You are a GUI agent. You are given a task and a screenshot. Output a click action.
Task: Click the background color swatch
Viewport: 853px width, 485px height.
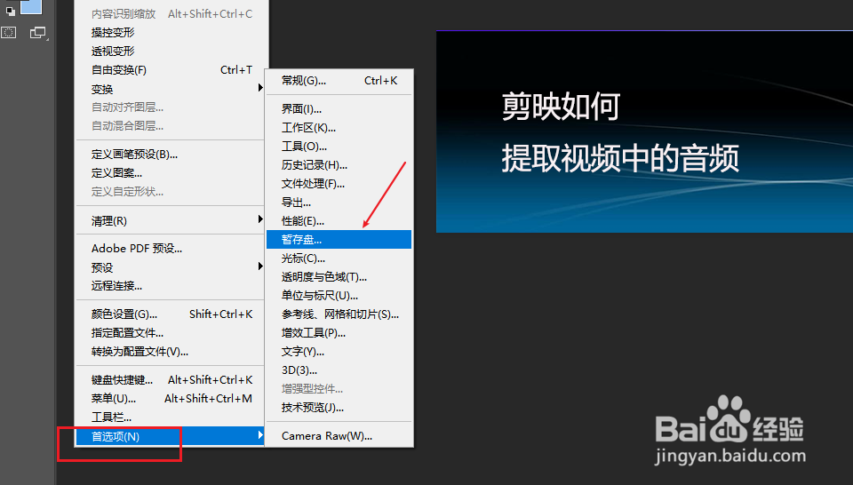coord(31,6)
